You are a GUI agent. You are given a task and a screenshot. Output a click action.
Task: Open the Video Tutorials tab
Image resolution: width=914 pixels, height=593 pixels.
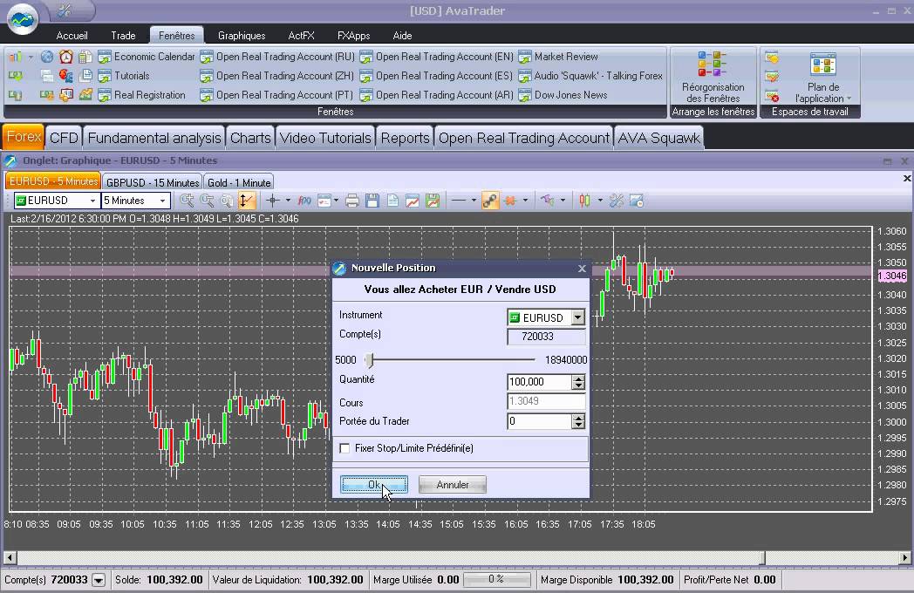[325, 138]
